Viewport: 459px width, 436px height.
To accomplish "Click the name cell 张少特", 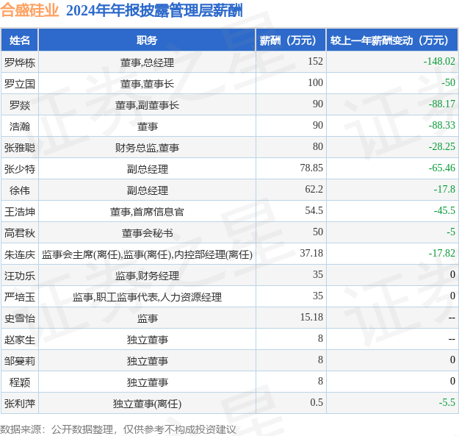I will [20, 169].
